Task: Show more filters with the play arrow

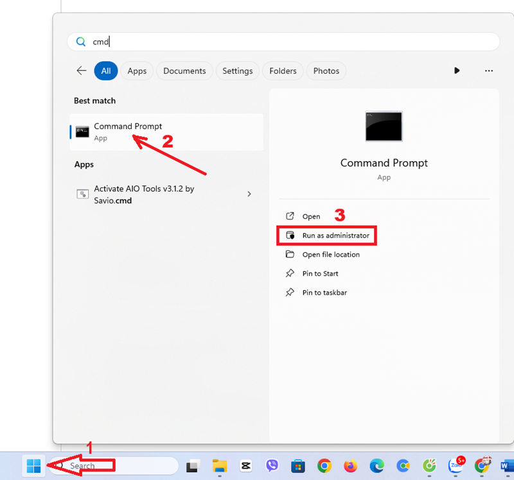Action: point(457,71)
